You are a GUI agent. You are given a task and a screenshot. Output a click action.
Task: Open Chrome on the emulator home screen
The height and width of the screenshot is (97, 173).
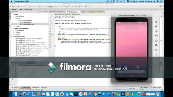tap(138, 67)
